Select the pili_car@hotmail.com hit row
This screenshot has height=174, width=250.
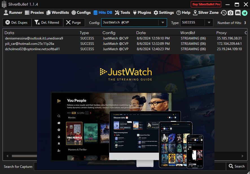(x=125, y=44)
